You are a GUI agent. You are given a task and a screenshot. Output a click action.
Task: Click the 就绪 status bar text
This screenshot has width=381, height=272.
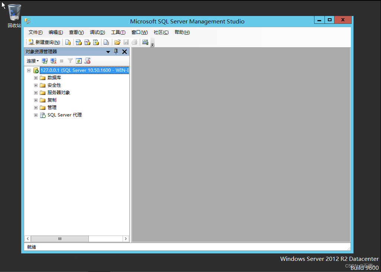32,247
